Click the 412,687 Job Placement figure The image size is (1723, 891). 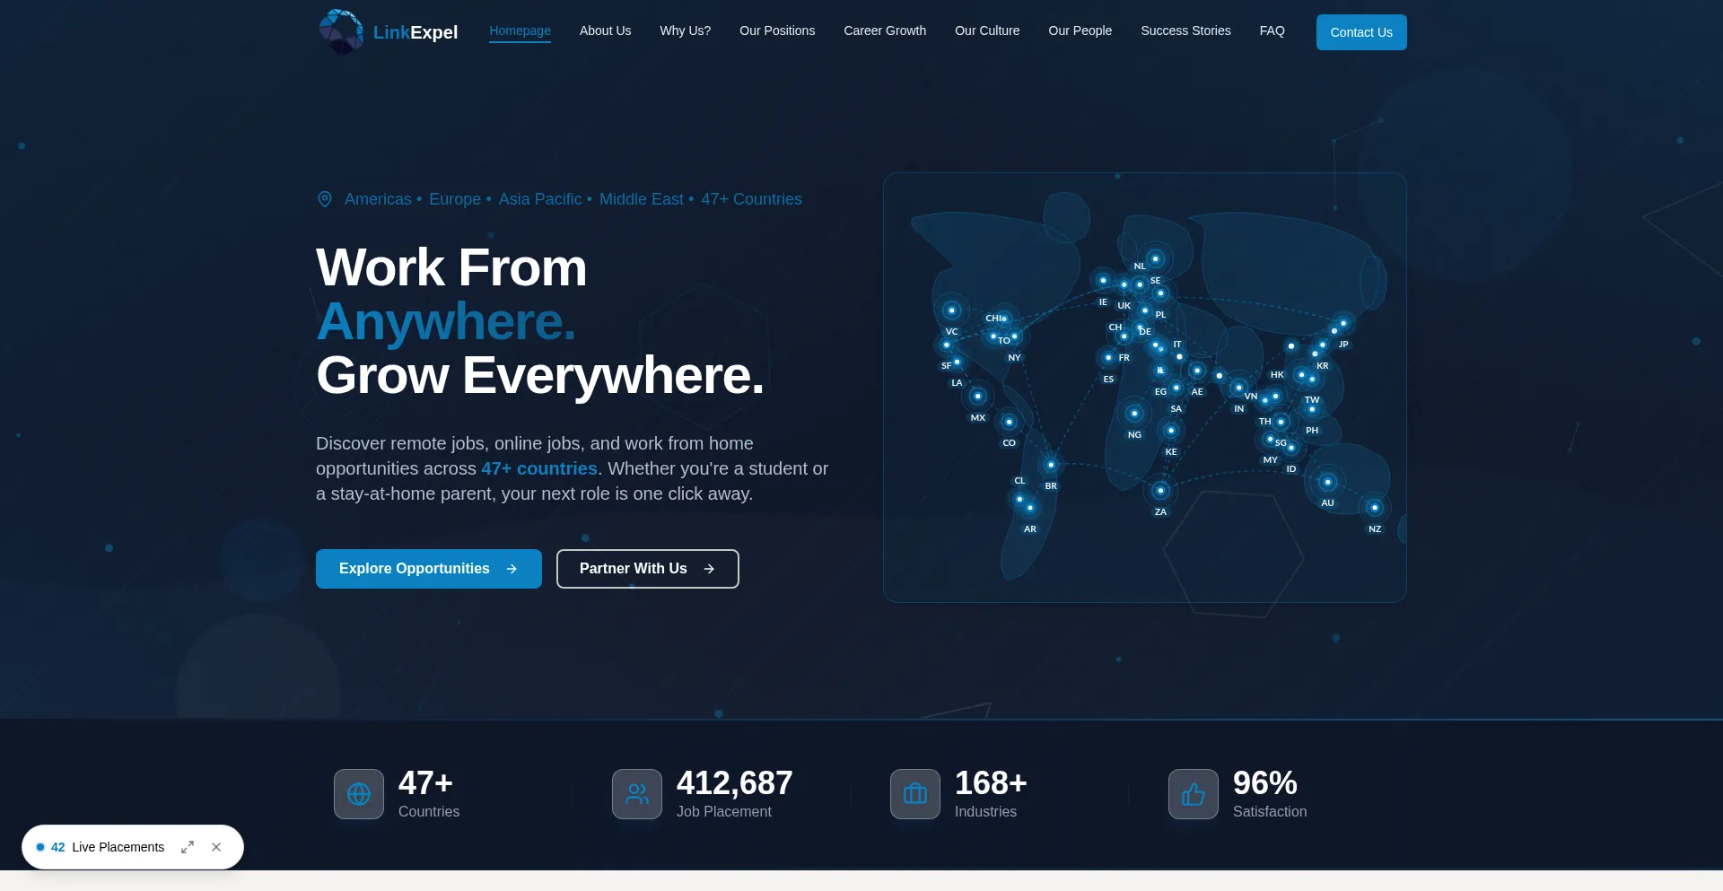click(x=734, y=783)
